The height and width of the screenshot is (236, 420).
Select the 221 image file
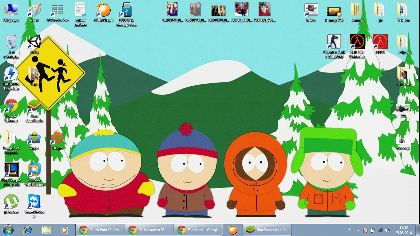[x=403, y=111]
